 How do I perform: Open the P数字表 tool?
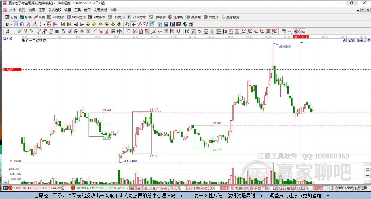tap(97, 17)
